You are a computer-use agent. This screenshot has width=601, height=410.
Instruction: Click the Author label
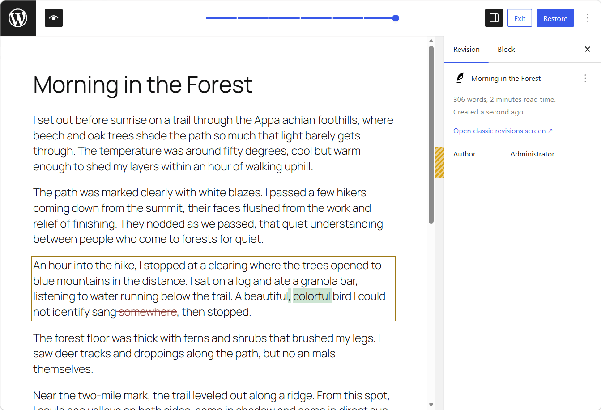(x=464, y=154)
